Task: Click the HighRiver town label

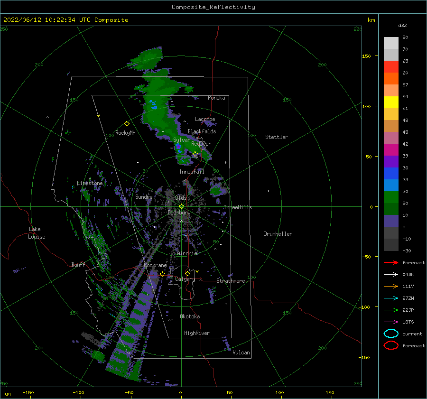Action: [x=197, y=334]
